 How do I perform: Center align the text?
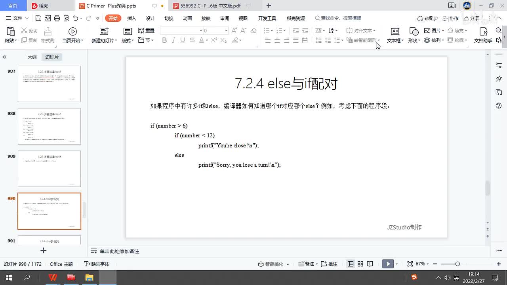(x=277, y=40)
